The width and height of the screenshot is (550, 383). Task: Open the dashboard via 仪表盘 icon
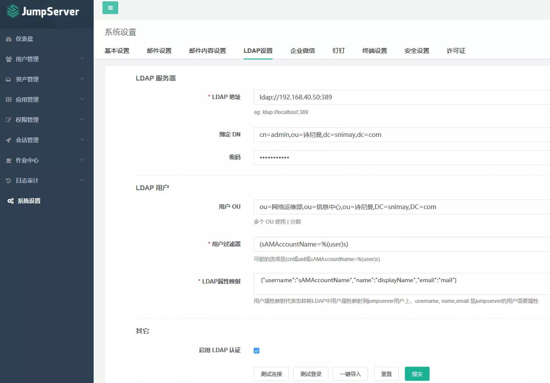(8, 39)
